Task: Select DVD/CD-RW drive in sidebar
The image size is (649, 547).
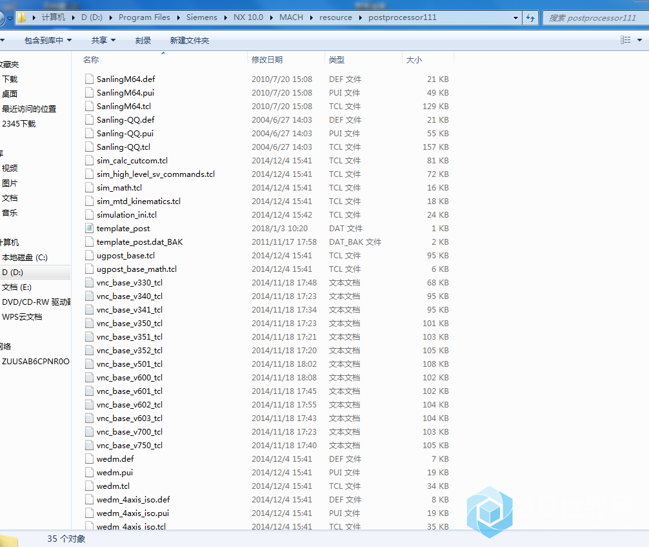Action: pos(36,302)
